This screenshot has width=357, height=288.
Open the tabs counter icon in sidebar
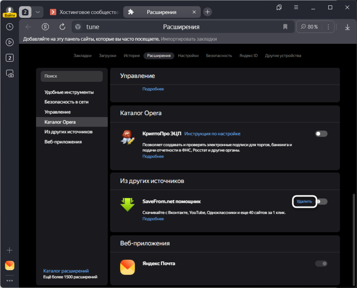(x=9, y=58)
